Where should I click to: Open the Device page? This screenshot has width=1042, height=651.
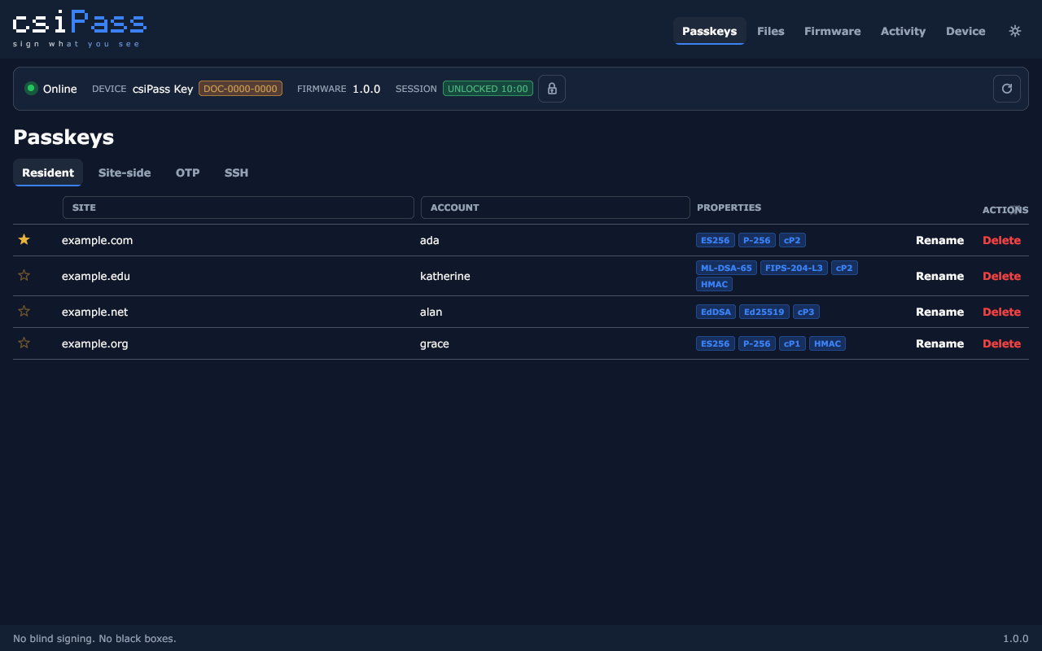[x=965, y=31]
